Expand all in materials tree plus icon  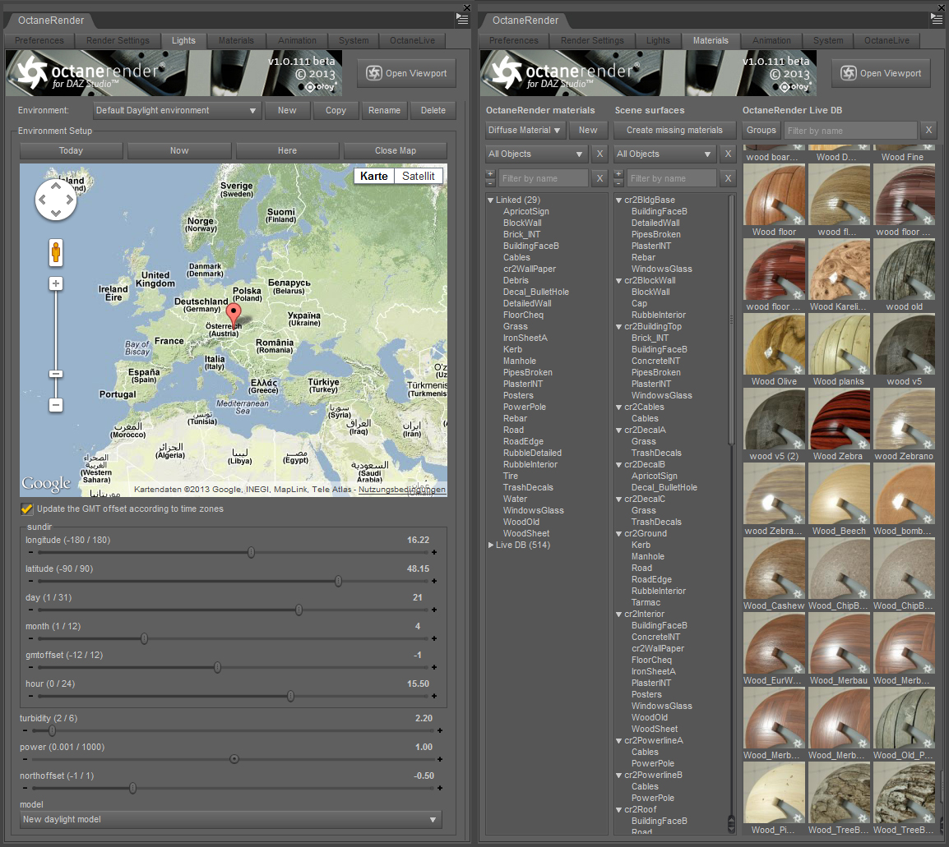tap(490, 174)
